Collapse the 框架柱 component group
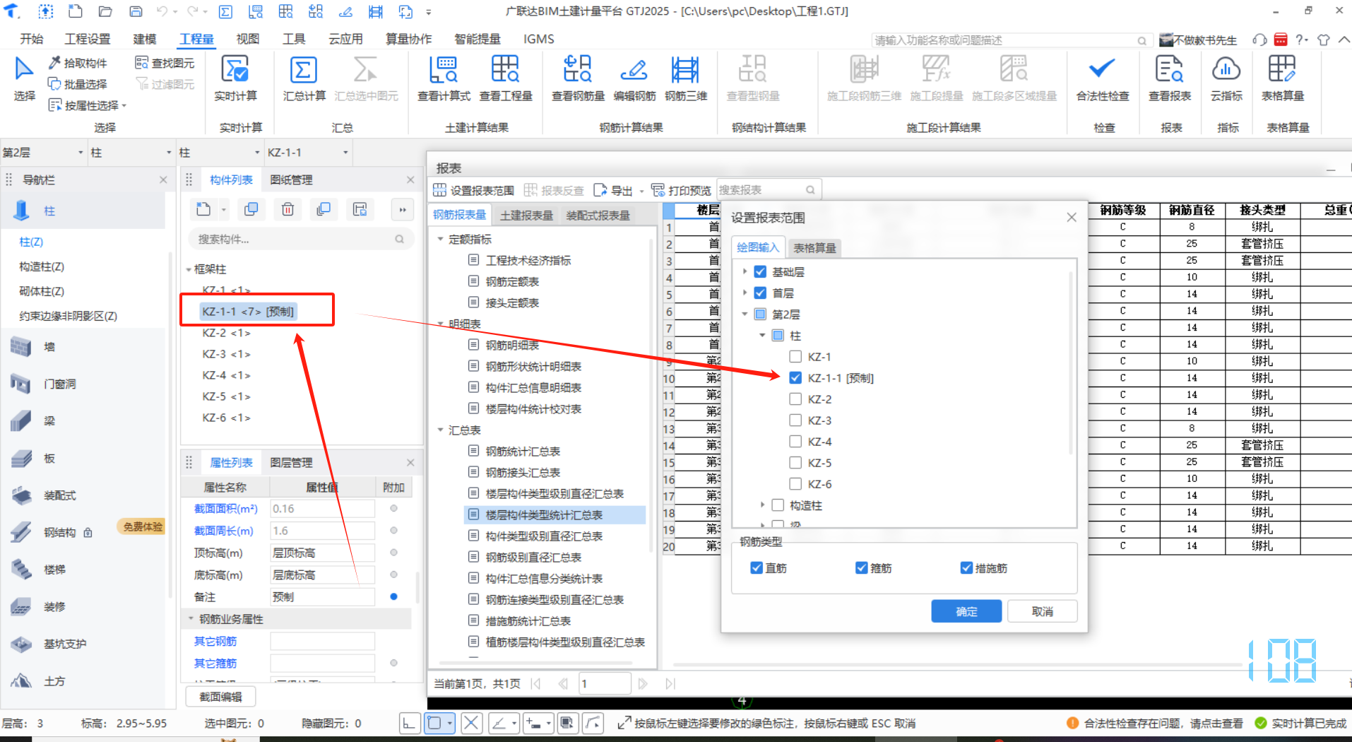1352x742 pixels. [x=189, y=270]
